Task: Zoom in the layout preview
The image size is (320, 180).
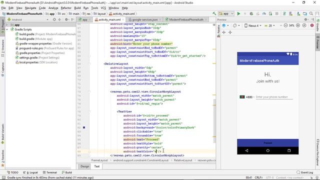Action: 298,25
